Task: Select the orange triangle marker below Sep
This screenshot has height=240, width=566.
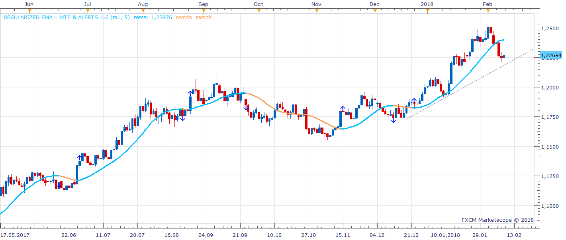Action: tap(203, 11)
